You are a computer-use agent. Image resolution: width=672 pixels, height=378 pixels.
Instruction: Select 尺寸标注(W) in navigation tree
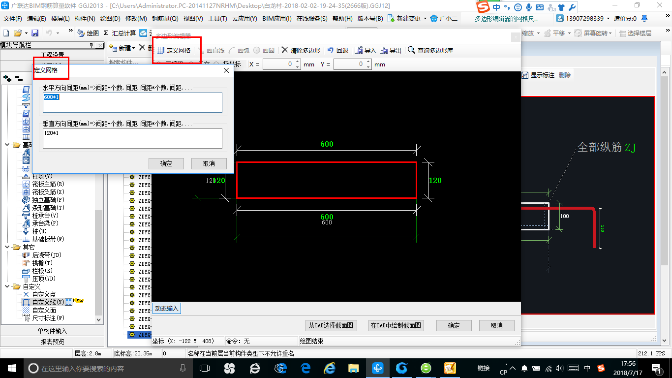pyautogui.click(x=48, y=318)
